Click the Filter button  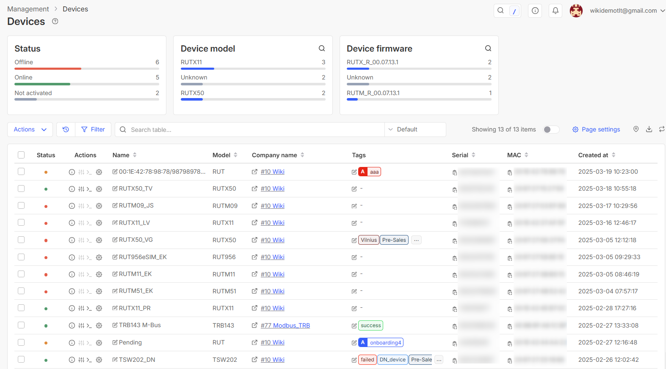click(x=93, y=129)
